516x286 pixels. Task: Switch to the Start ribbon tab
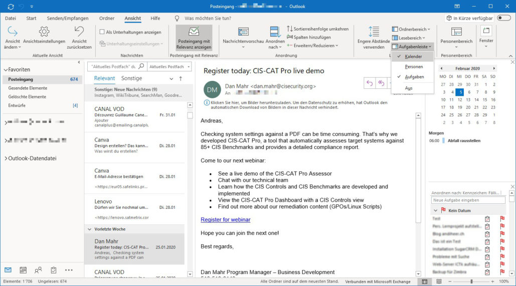31,19
